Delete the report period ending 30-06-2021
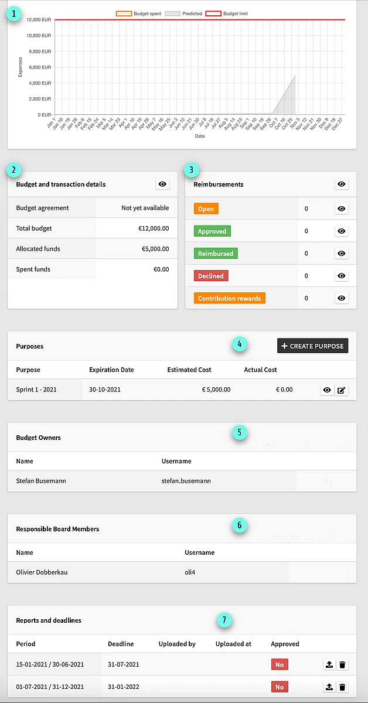368x703 pixels. click(x=343, y=665)
